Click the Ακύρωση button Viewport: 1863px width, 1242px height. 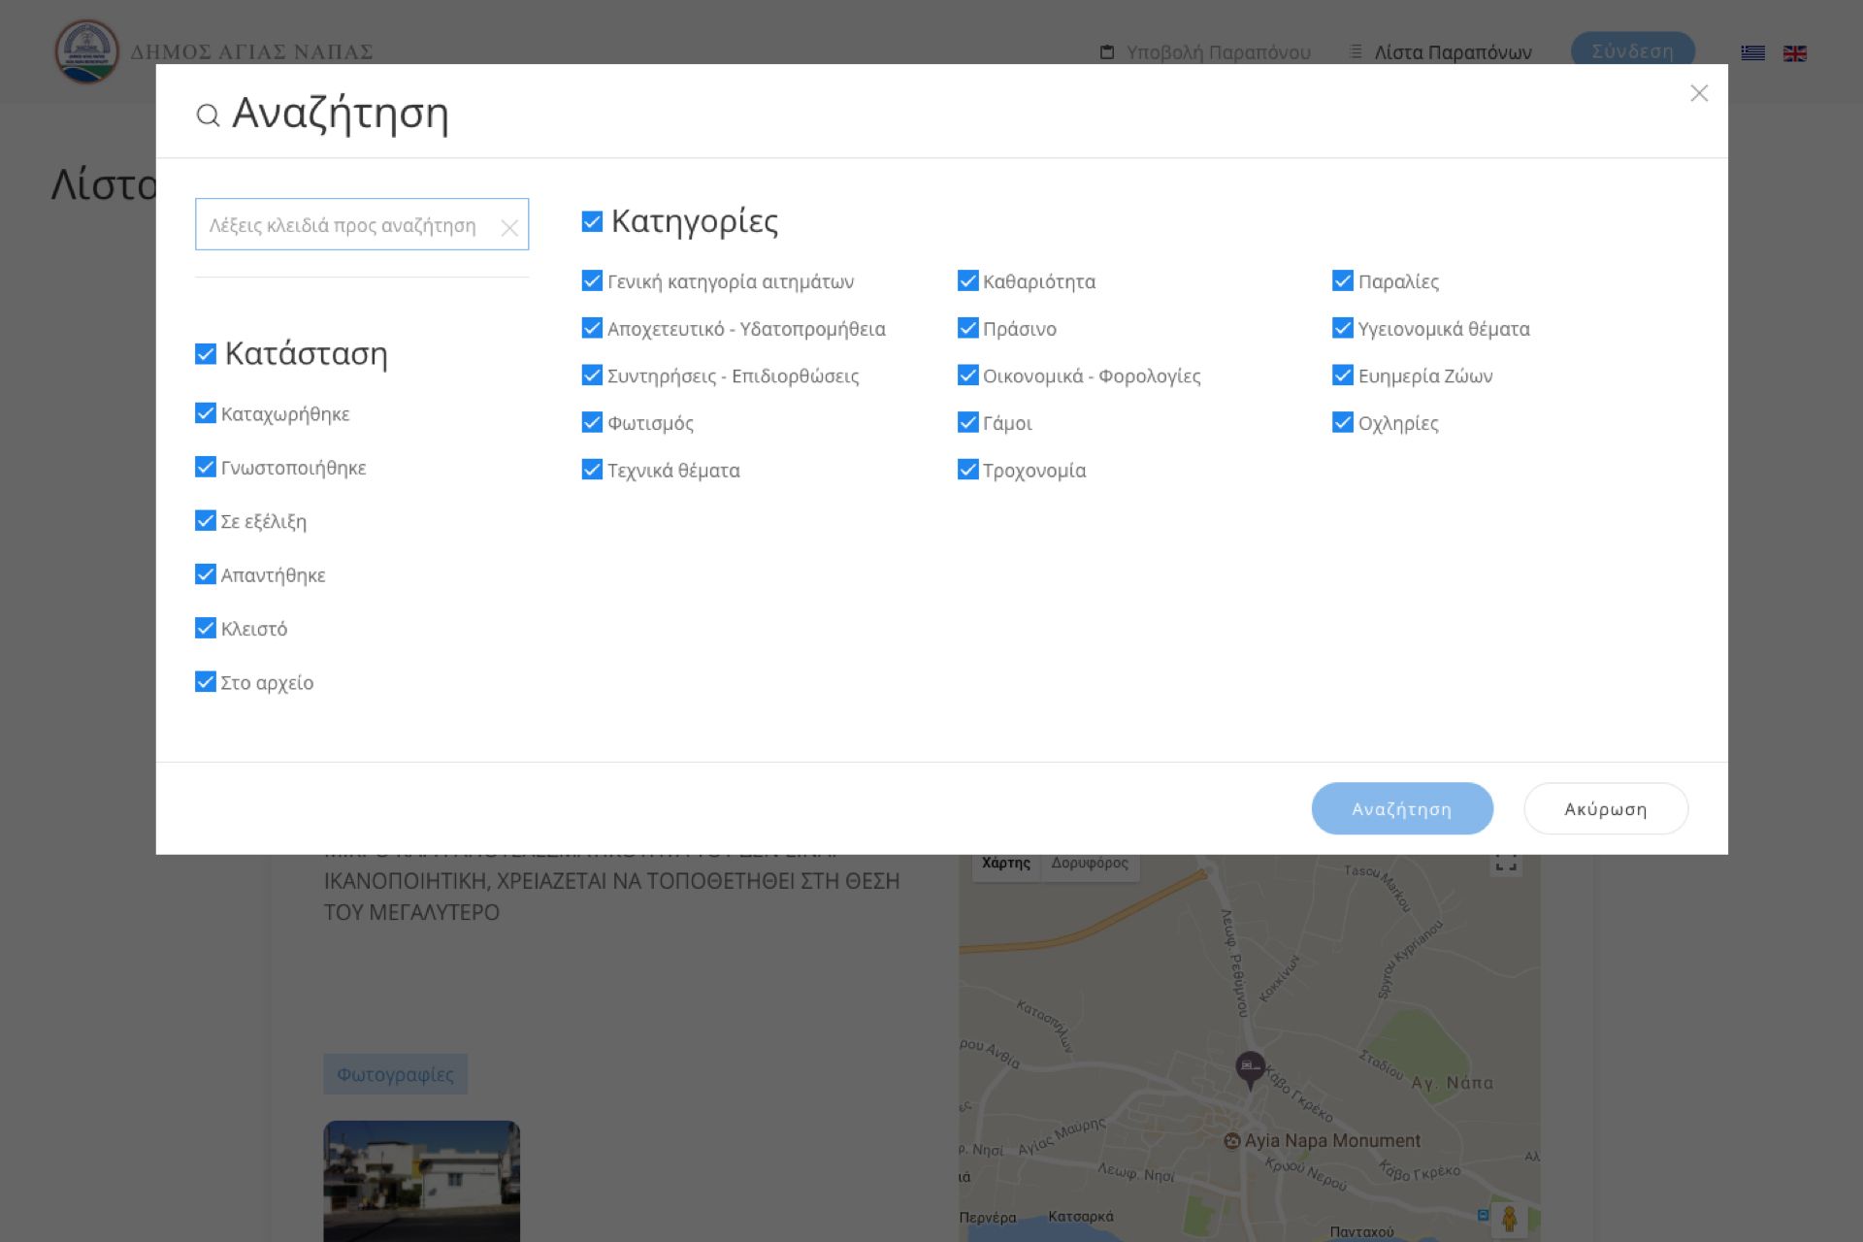pos(1605,808)
